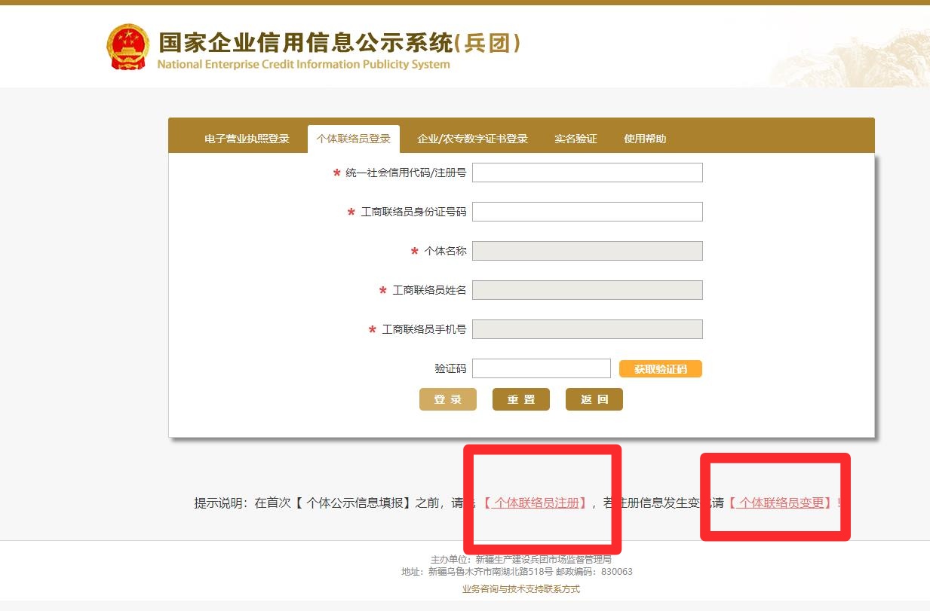
Task: Click the 个体名称 field
Action: tap(587, 251)
